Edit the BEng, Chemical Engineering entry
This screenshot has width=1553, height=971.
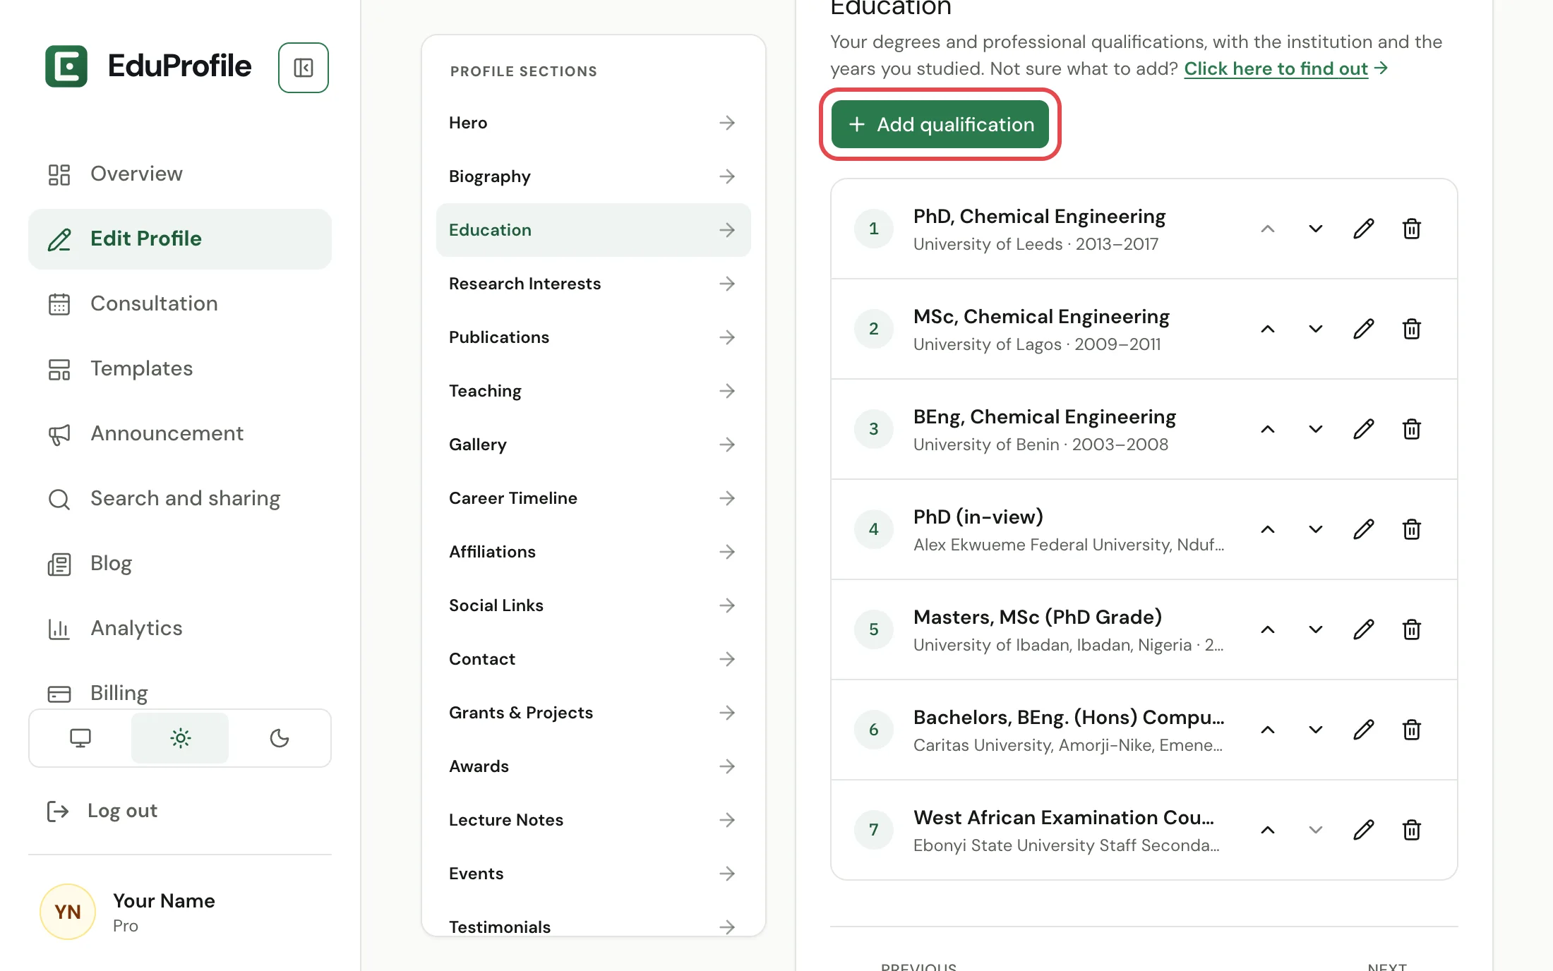(1364, 429)
